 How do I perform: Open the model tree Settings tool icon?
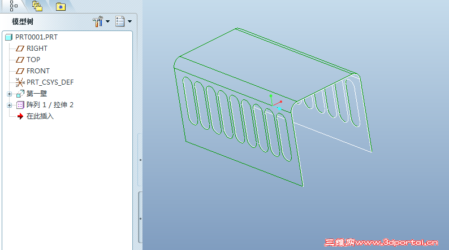click(98, 21)
